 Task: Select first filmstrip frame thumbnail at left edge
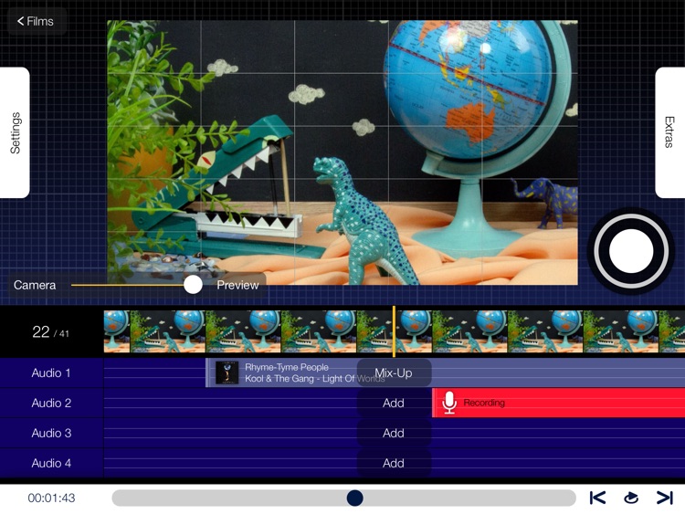coord(117,331)
